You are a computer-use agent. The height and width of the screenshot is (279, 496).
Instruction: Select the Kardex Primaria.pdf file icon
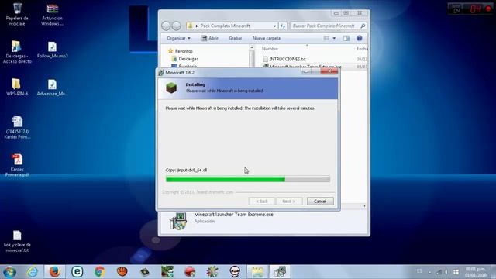click(x=17, y=165)
